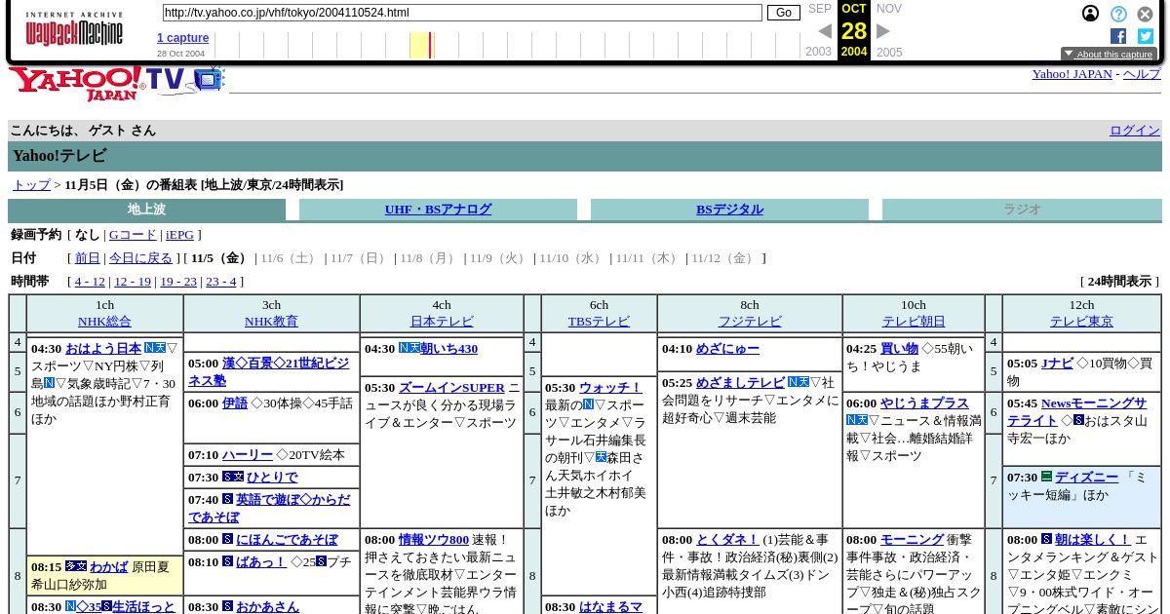Open the Wayback Machine logo
The image size is (1170, 614).
click(x=74, y=29)
